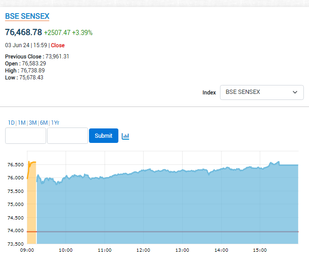The height and width of the screenshot is (262, 309).
Task: Click the 76,500 price axis label
Action: pos(15,165)
